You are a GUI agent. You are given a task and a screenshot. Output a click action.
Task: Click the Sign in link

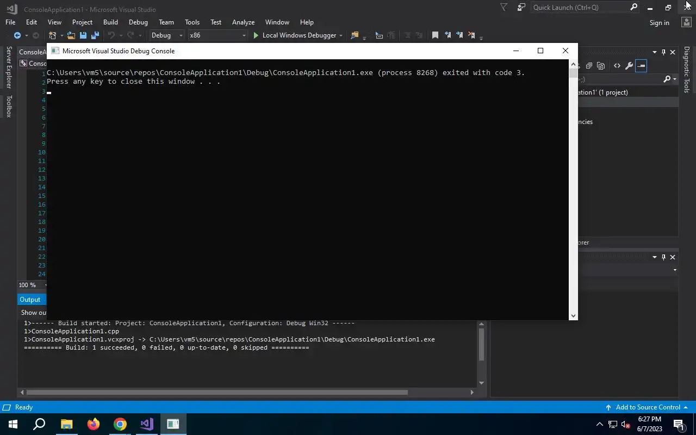click(659, 23)
